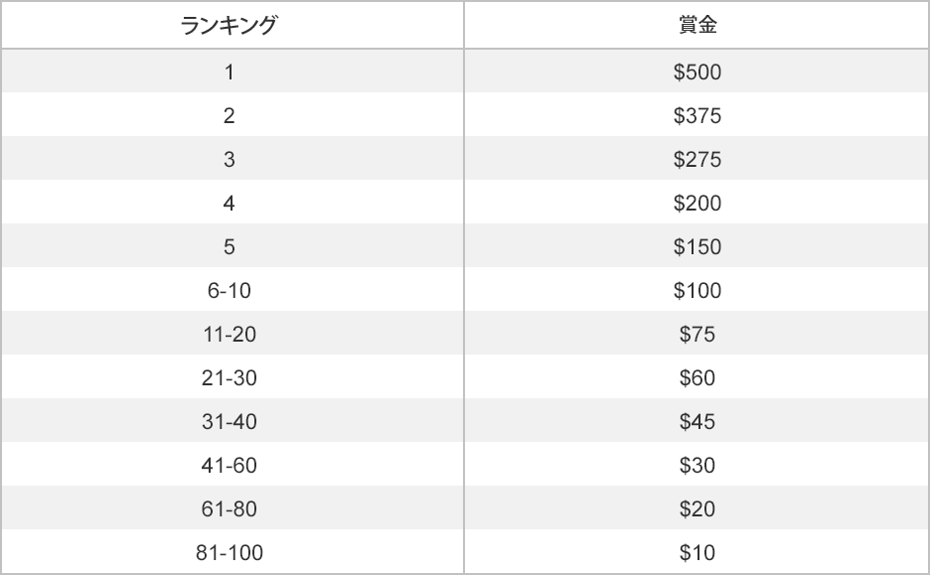Select the rank 3 cell
Screen dimensions: 930x575
click(x=229, y=159)
